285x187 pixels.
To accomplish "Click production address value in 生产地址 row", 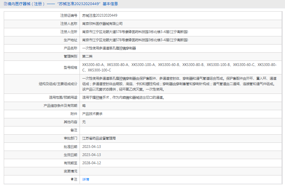I will pyautogui.click(x=135, y=40).
